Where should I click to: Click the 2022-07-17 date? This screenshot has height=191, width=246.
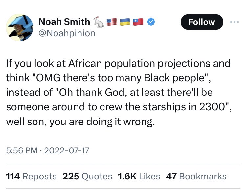pos(67,150)
